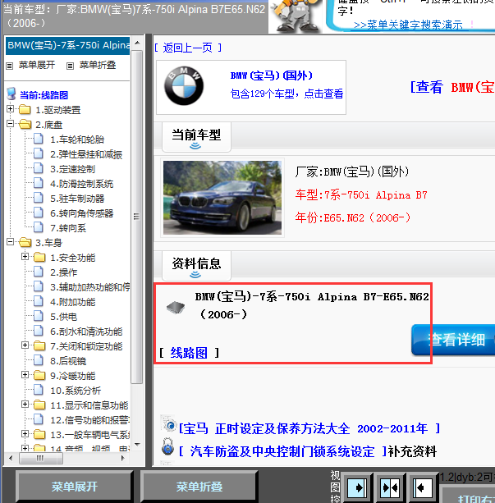Click the sidebar scroll down arrow
The image size is (495, 503).
tap(137, 444)
